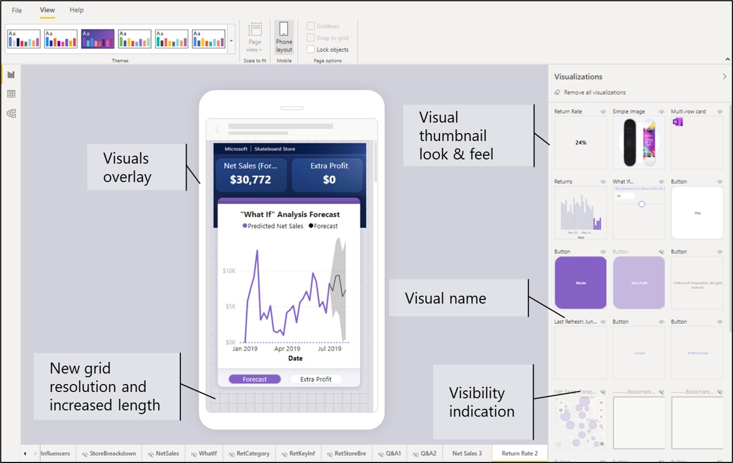Viewport: 733px width, 463px height.
Task: Click the phone canvas vertical scrollbar
Action: click(x=375, y=163)
